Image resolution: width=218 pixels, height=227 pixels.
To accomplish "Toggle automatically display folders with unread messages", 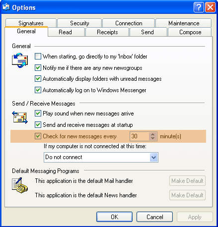I will coord(38,79).
